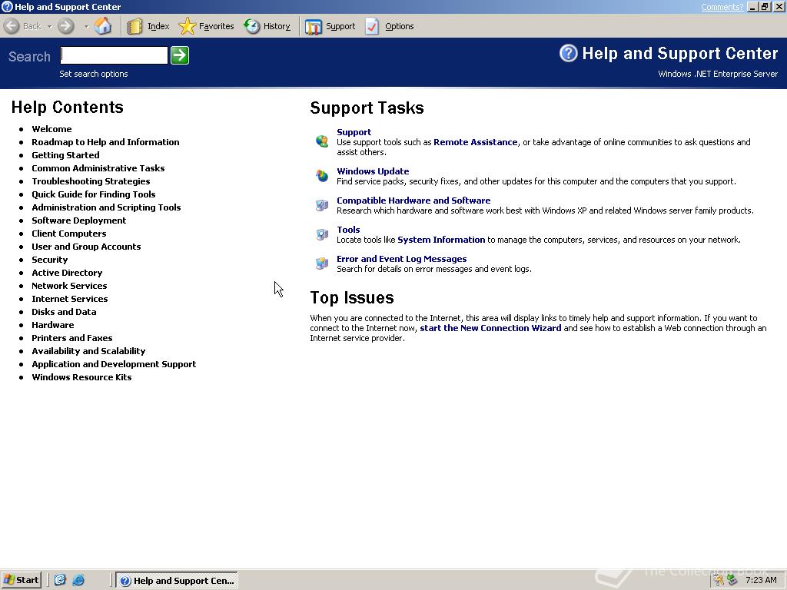This screenshot has width=787, height=590.
Task: Go to the Home page icon
Action: 103,26
